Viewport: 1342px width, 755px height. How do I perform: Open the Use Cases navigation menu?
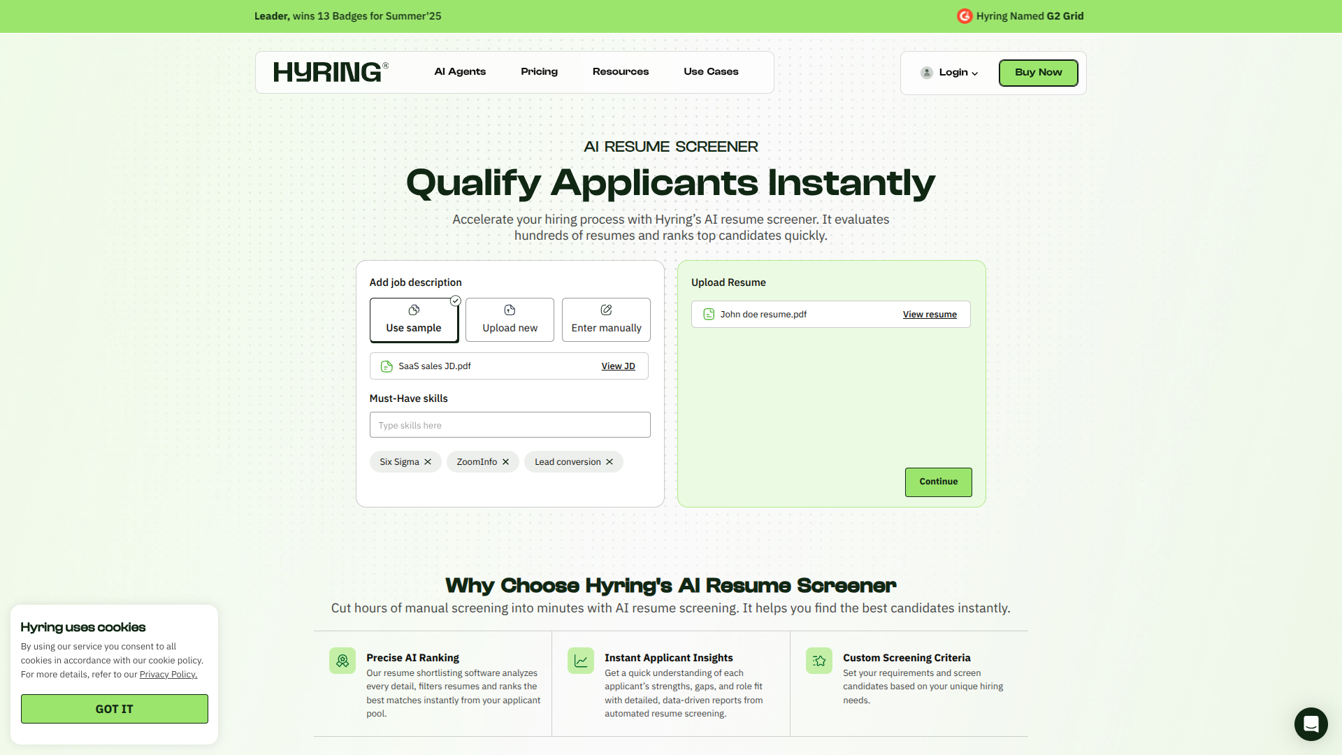click(x=710, y=71)
